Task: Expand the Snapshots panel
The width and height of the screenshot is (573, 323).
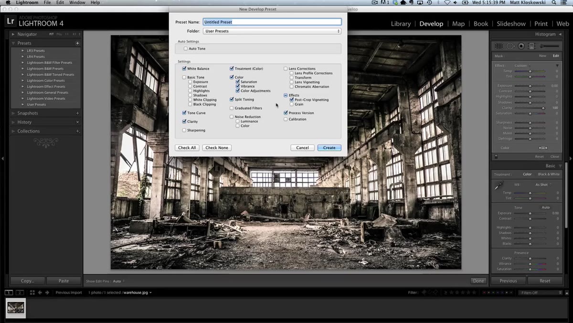Action: pyautogui.click(x=13, y=113)
